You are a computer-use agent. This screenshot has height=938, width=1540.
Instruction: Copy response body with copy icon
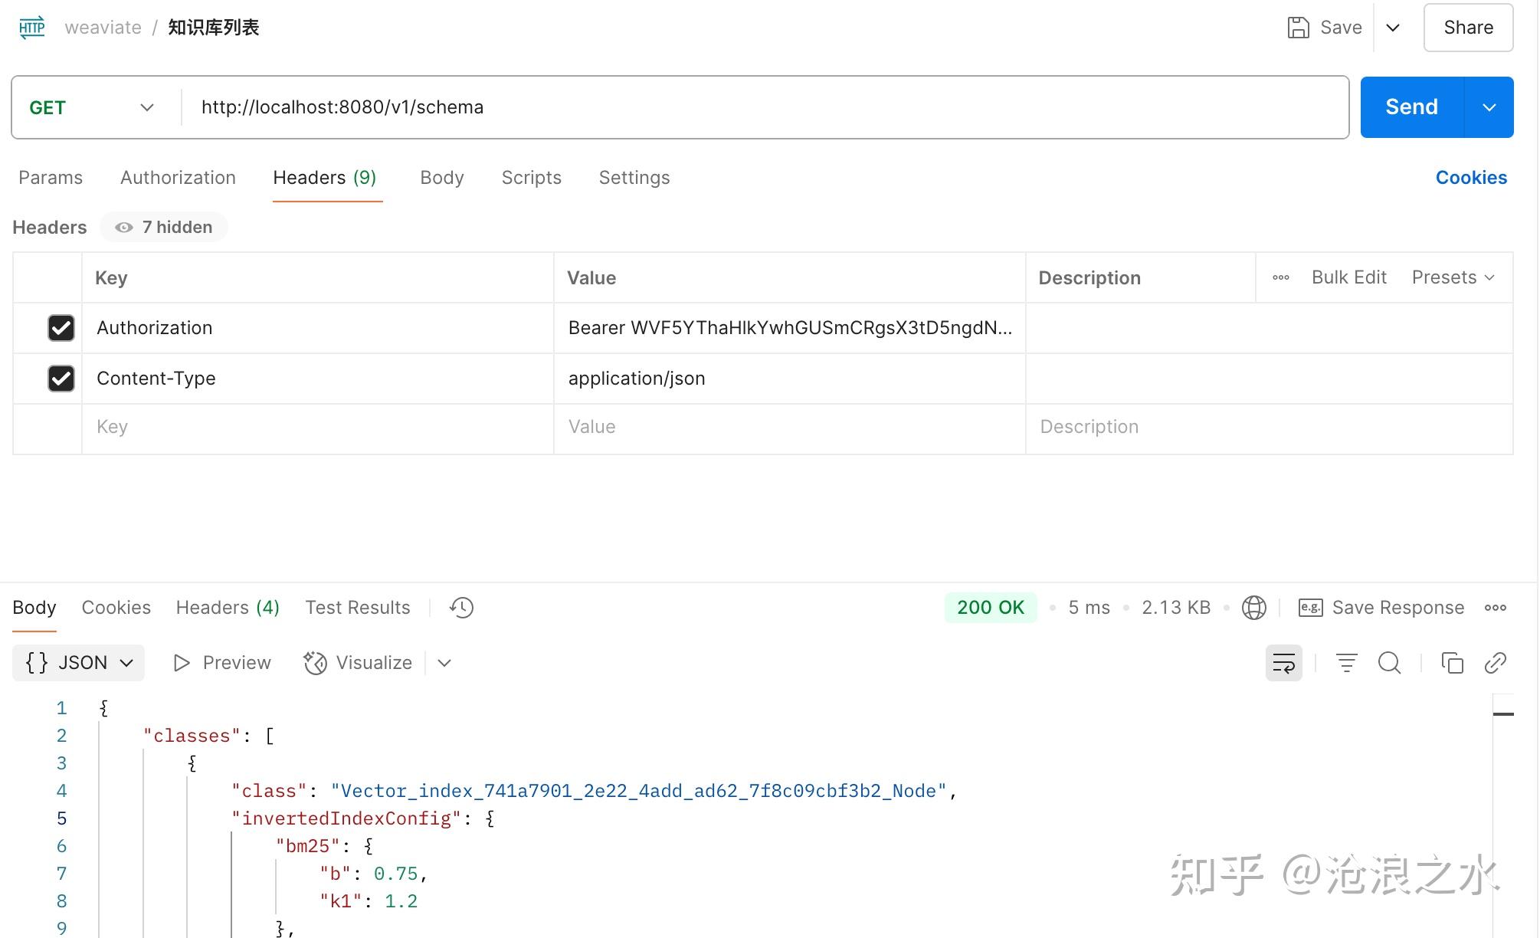tap(1452, 663)
